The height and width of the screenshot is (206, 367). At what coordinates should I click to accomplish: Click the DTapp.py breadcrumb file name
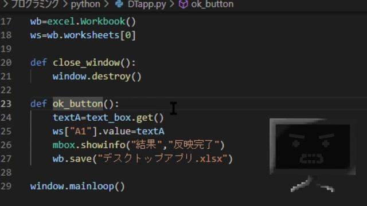pos(147,4)
